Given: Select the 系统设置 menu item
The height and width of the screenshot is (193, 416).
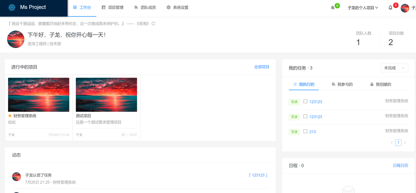Looking at the screenshot, I should [x=178, y=8].
